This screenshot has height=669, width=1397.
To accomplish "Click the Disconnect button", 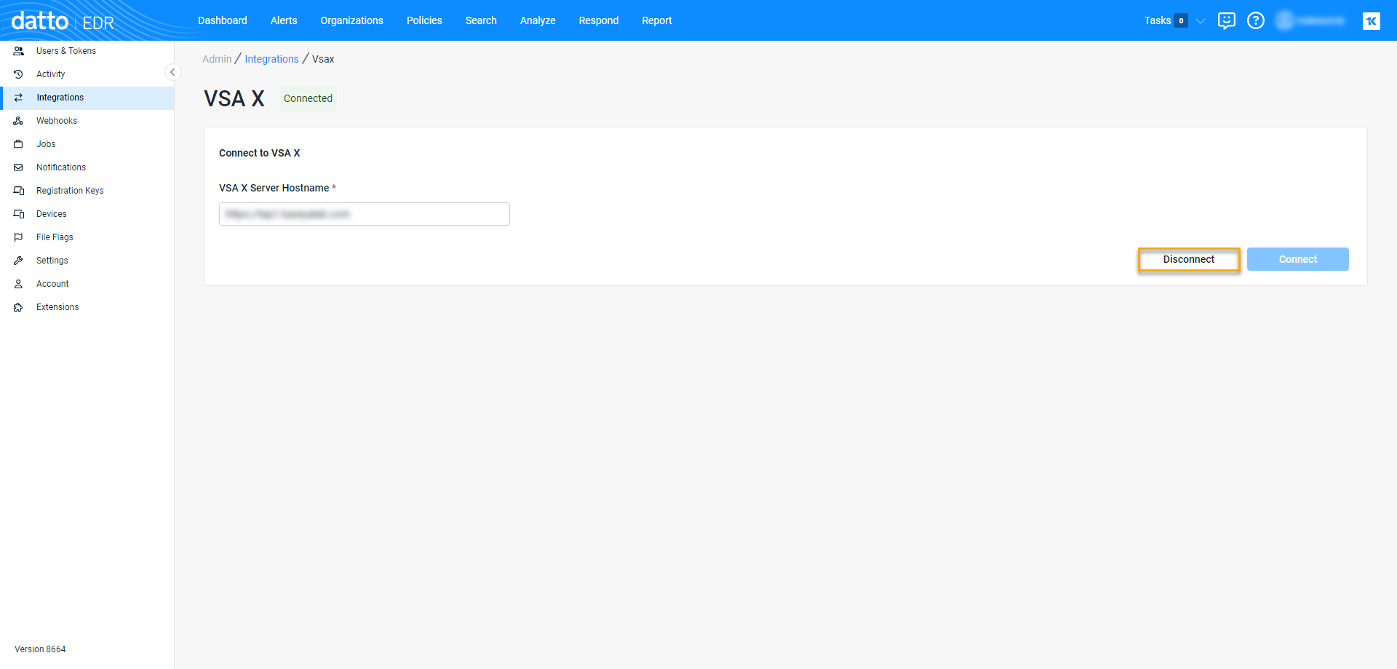I will coord(1189,259).
